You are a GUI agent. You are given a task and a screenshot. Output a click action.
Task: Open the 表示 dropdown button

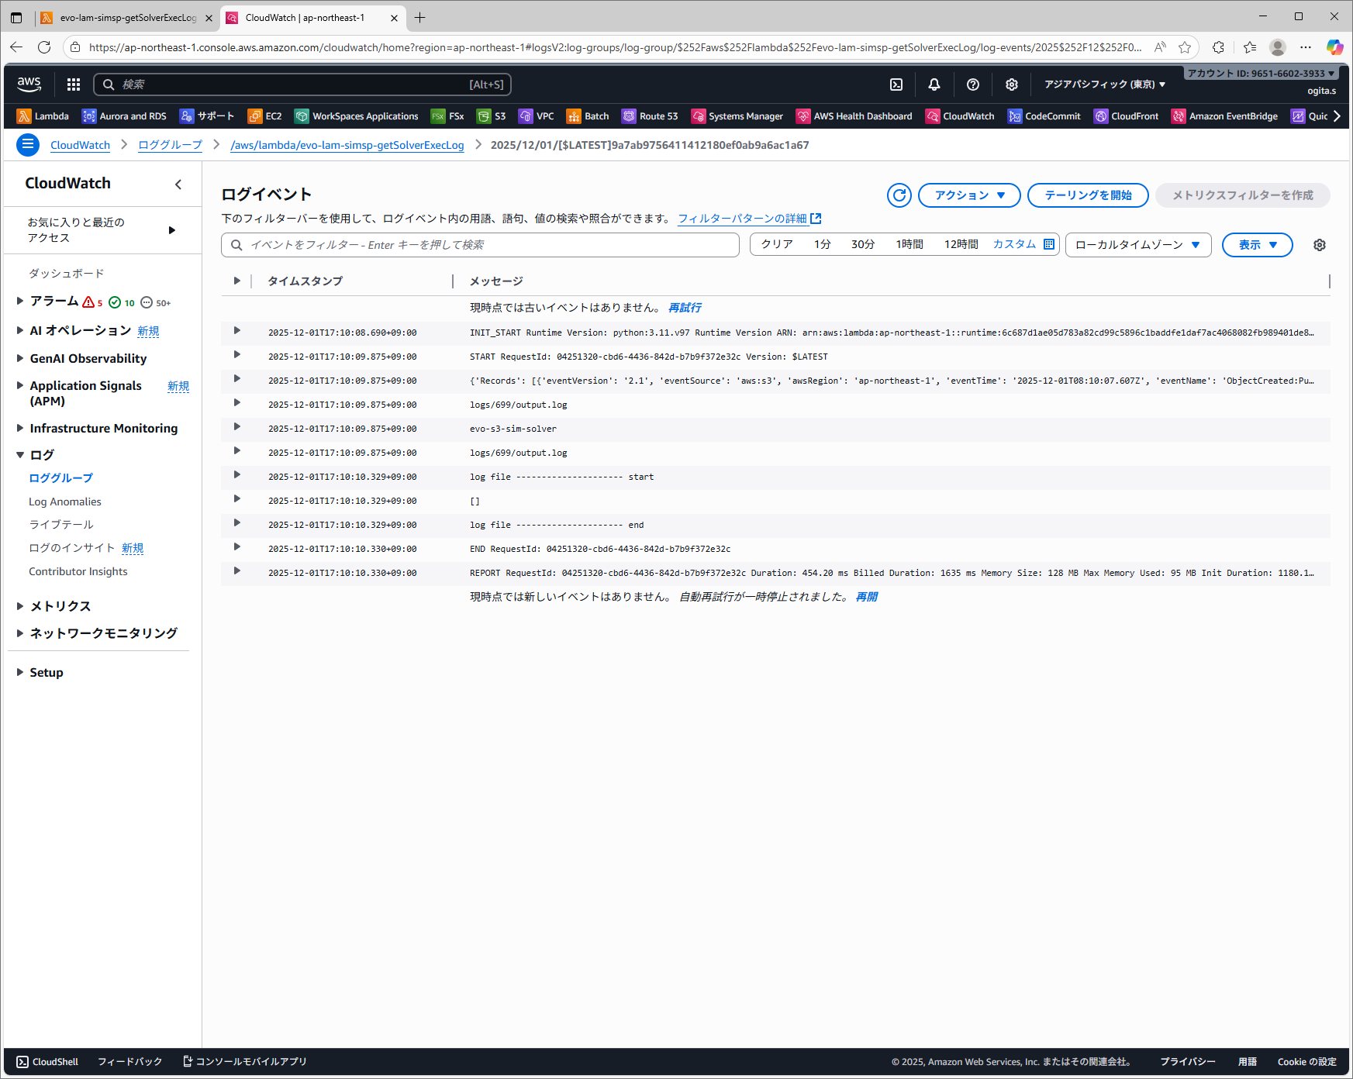pyautogui.click(x=1256, y=245)
